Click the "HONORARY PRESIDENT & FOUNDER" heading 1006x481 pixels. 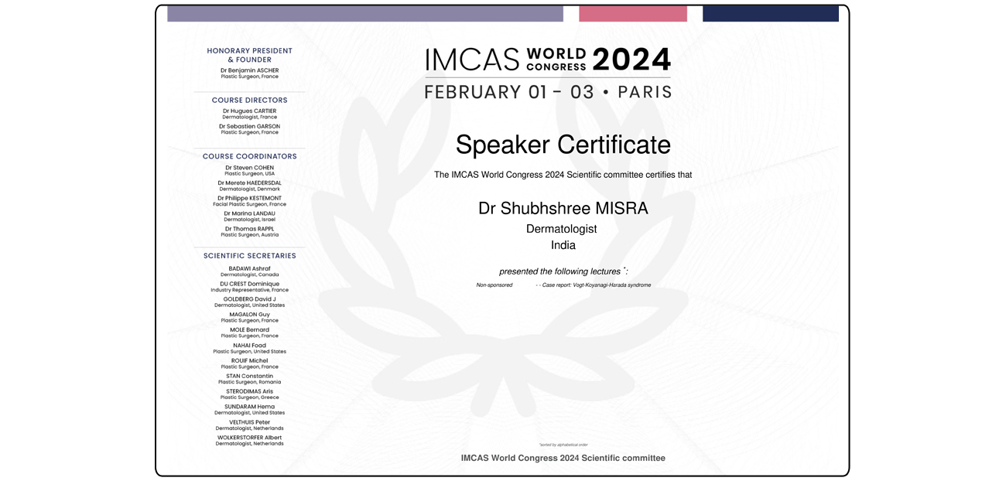(249, 55)
